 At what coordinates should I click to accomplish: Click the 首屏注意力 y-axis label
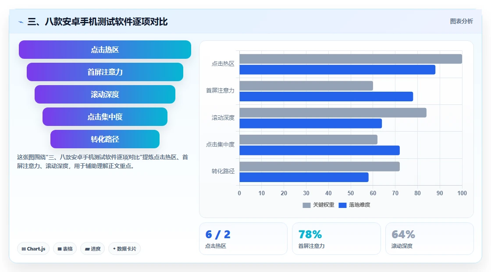[x=220, y=91]
